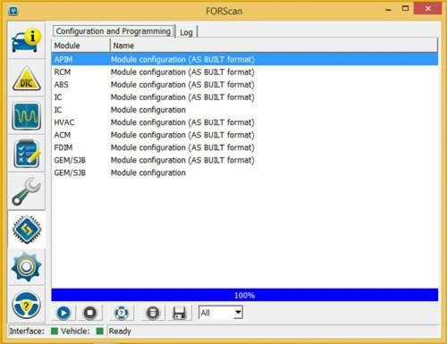The height and width of the screenshot is (344, 447).
Task: Click the 100% progress bar
Action: (245, 295)
